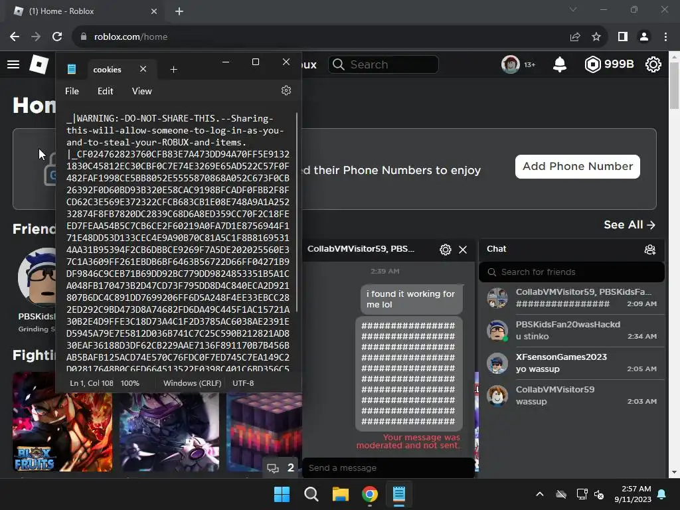Open the Notepad View menu
Viewport: 680px width, 510px height.
142,91
